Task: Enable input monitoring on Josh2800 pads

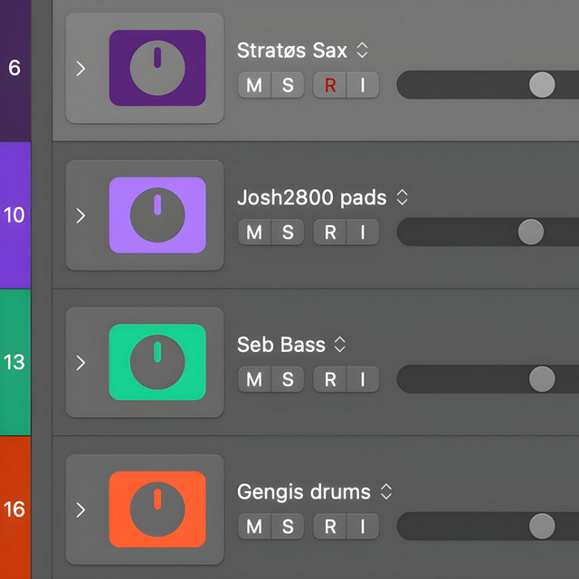Action: click(x=363, y=233)
